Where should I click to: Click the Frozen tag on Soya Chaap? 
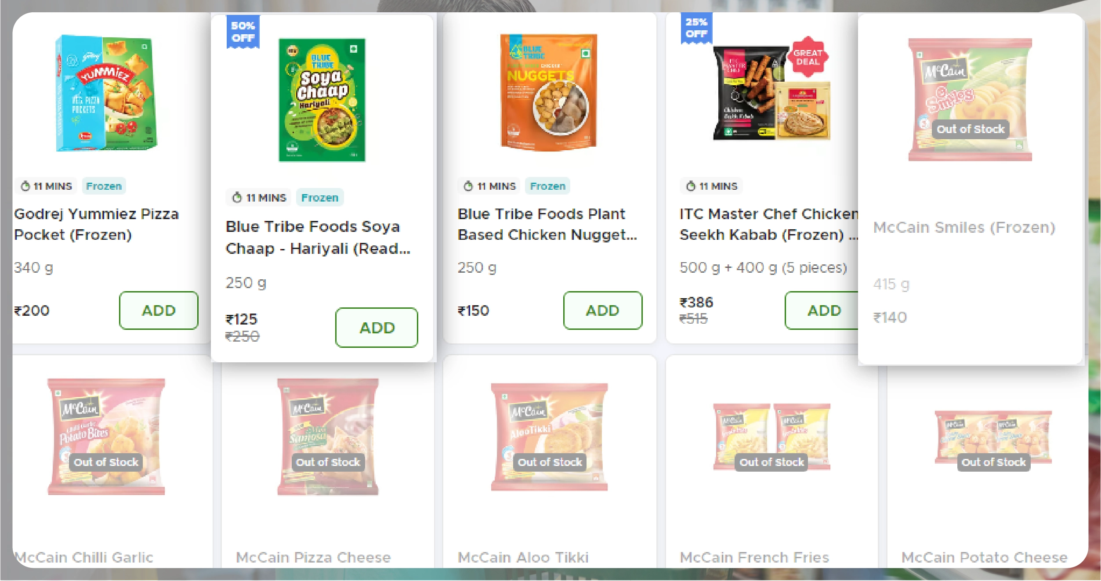(319, 198)
